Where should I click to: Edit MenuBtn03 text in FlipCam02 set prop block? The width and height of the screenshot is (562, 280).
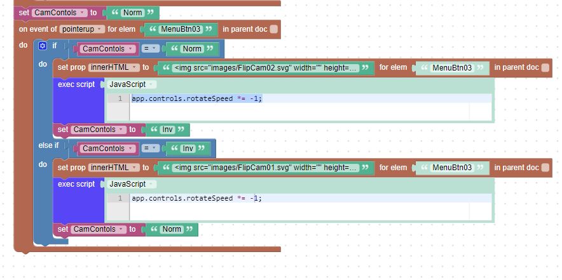[452, 68]
